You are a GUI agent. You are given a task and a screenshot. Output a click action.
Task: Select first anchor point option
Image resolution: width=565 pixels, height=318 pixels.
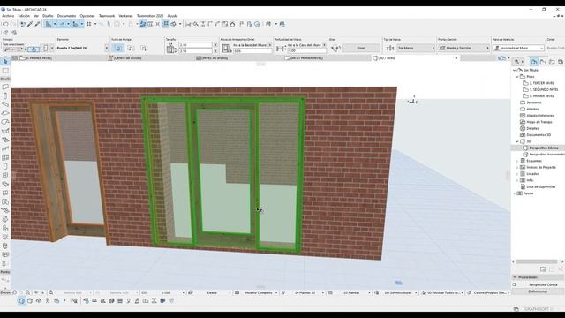[x=117, y=48]
